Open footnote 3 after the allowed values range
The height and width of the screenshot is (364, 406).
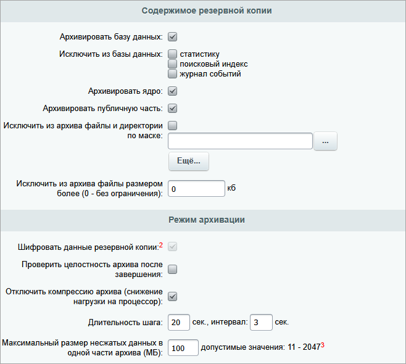tap(323, 345)
